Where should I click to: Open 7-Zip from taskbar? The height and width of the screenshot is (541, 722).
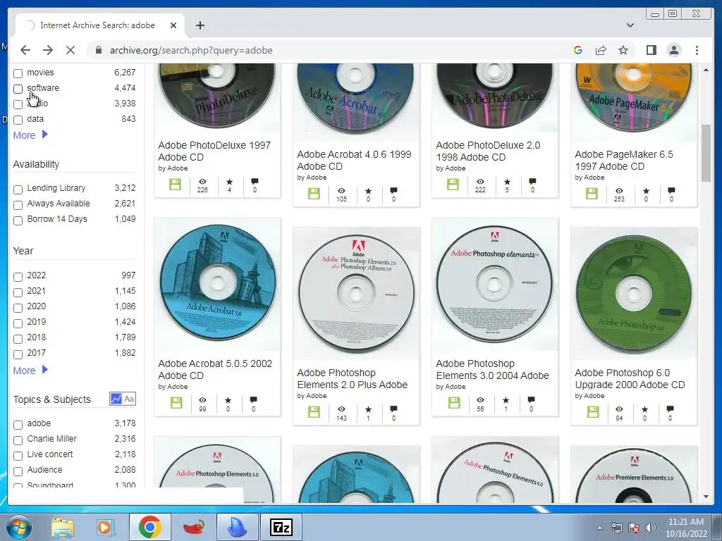(x=281, y=528)
